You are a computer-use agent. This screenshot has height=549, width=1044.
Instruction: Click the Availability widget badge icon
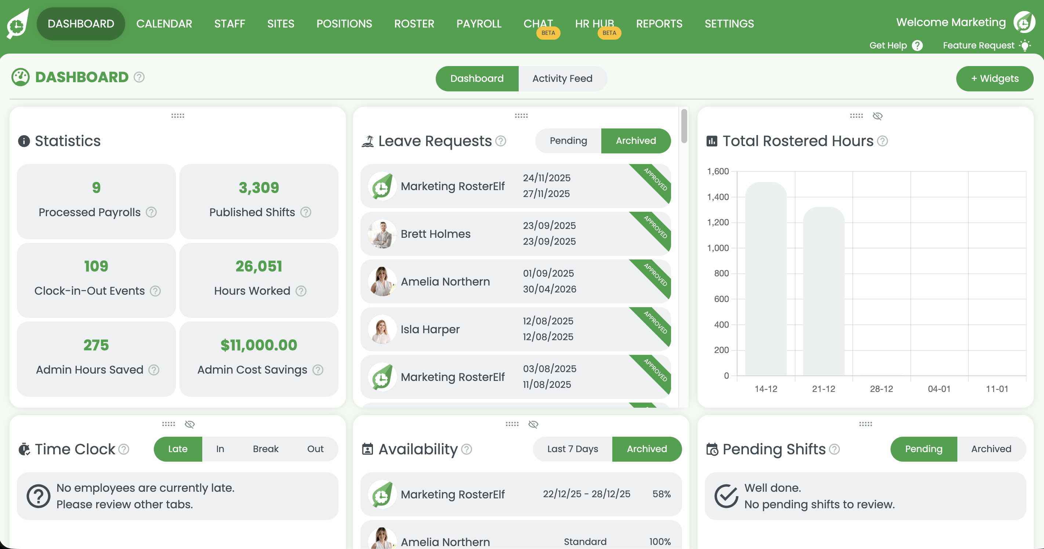(367, 449)
